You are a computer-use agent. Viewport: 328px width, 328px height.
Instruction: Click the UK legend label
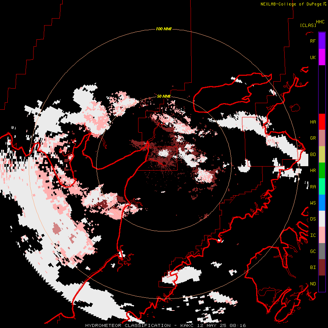(x=313, y=57)
